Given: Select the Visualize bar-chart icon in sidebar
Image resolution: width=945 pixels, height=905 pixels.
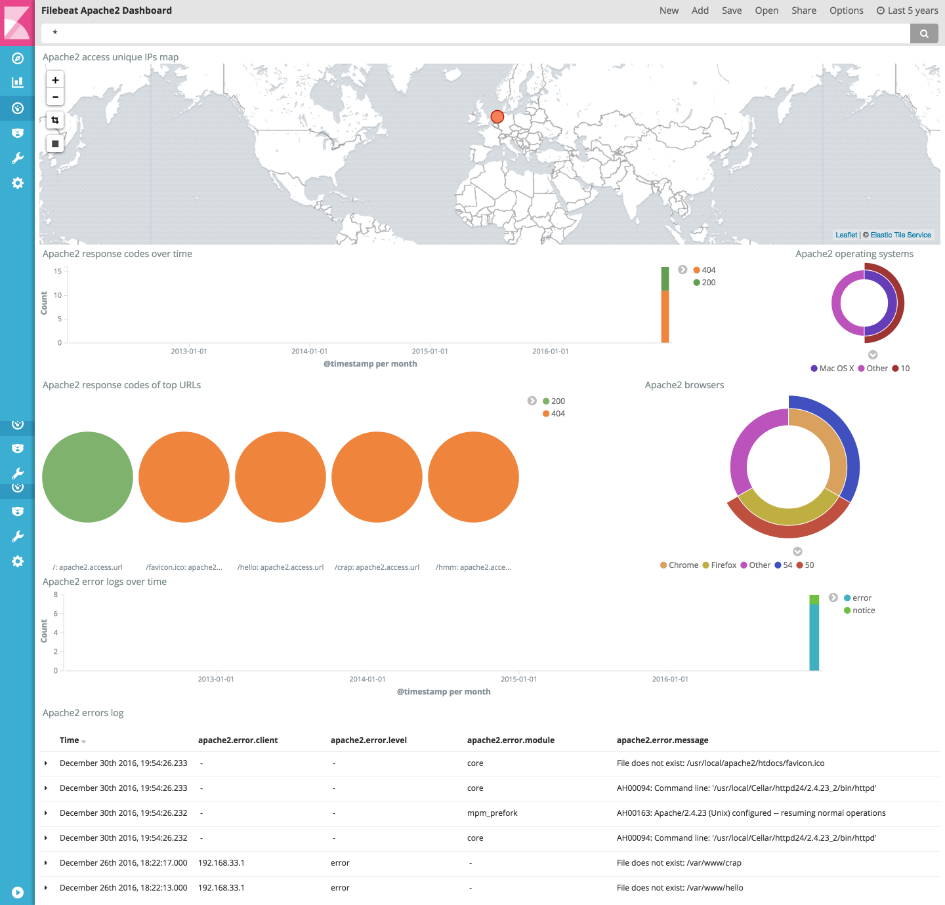Looking at the screenshot, I should [x=17, y=82].
